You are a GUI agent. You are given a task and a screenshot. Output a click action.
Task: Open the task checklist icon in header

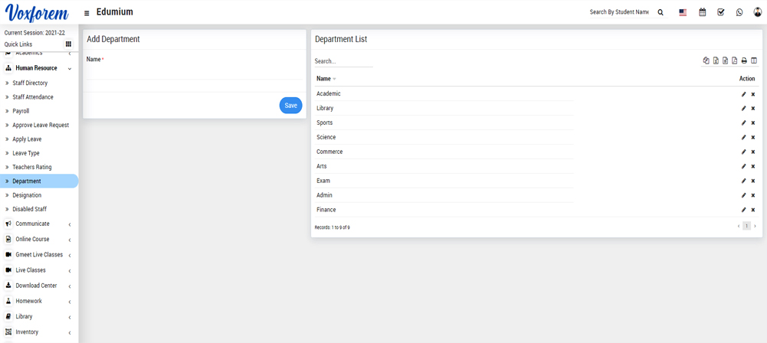[721, 12]
